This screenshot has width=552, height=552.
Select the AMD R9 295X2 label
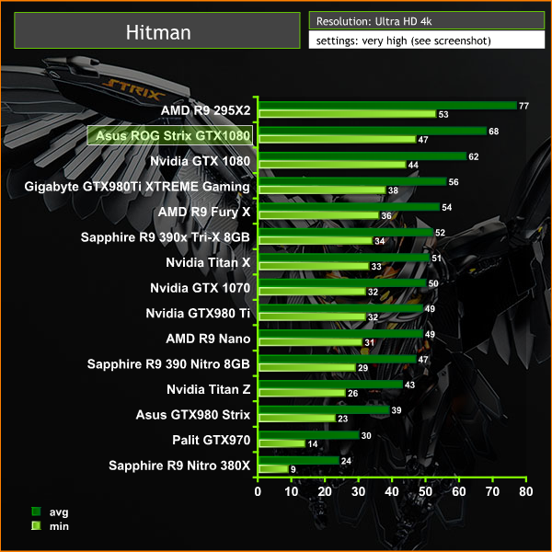(x=205, y=110)
